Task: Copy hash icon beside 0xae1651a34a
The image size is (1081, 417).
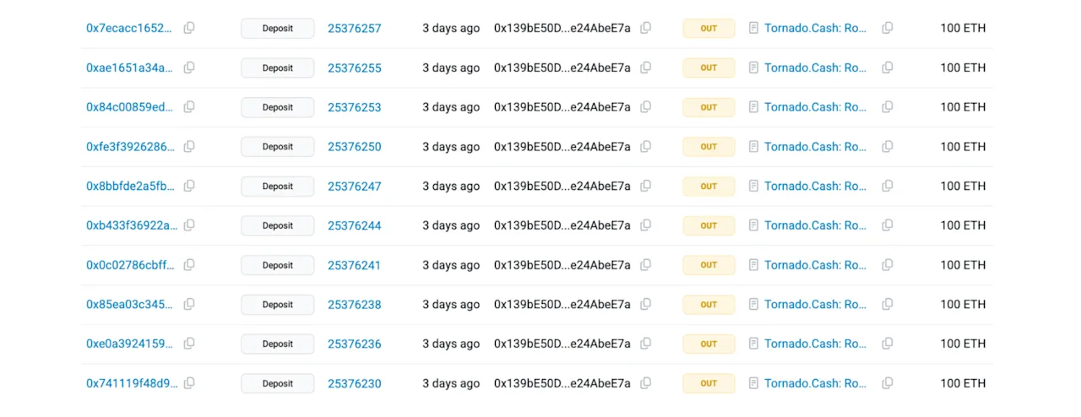Action: (x=189, y=68)
